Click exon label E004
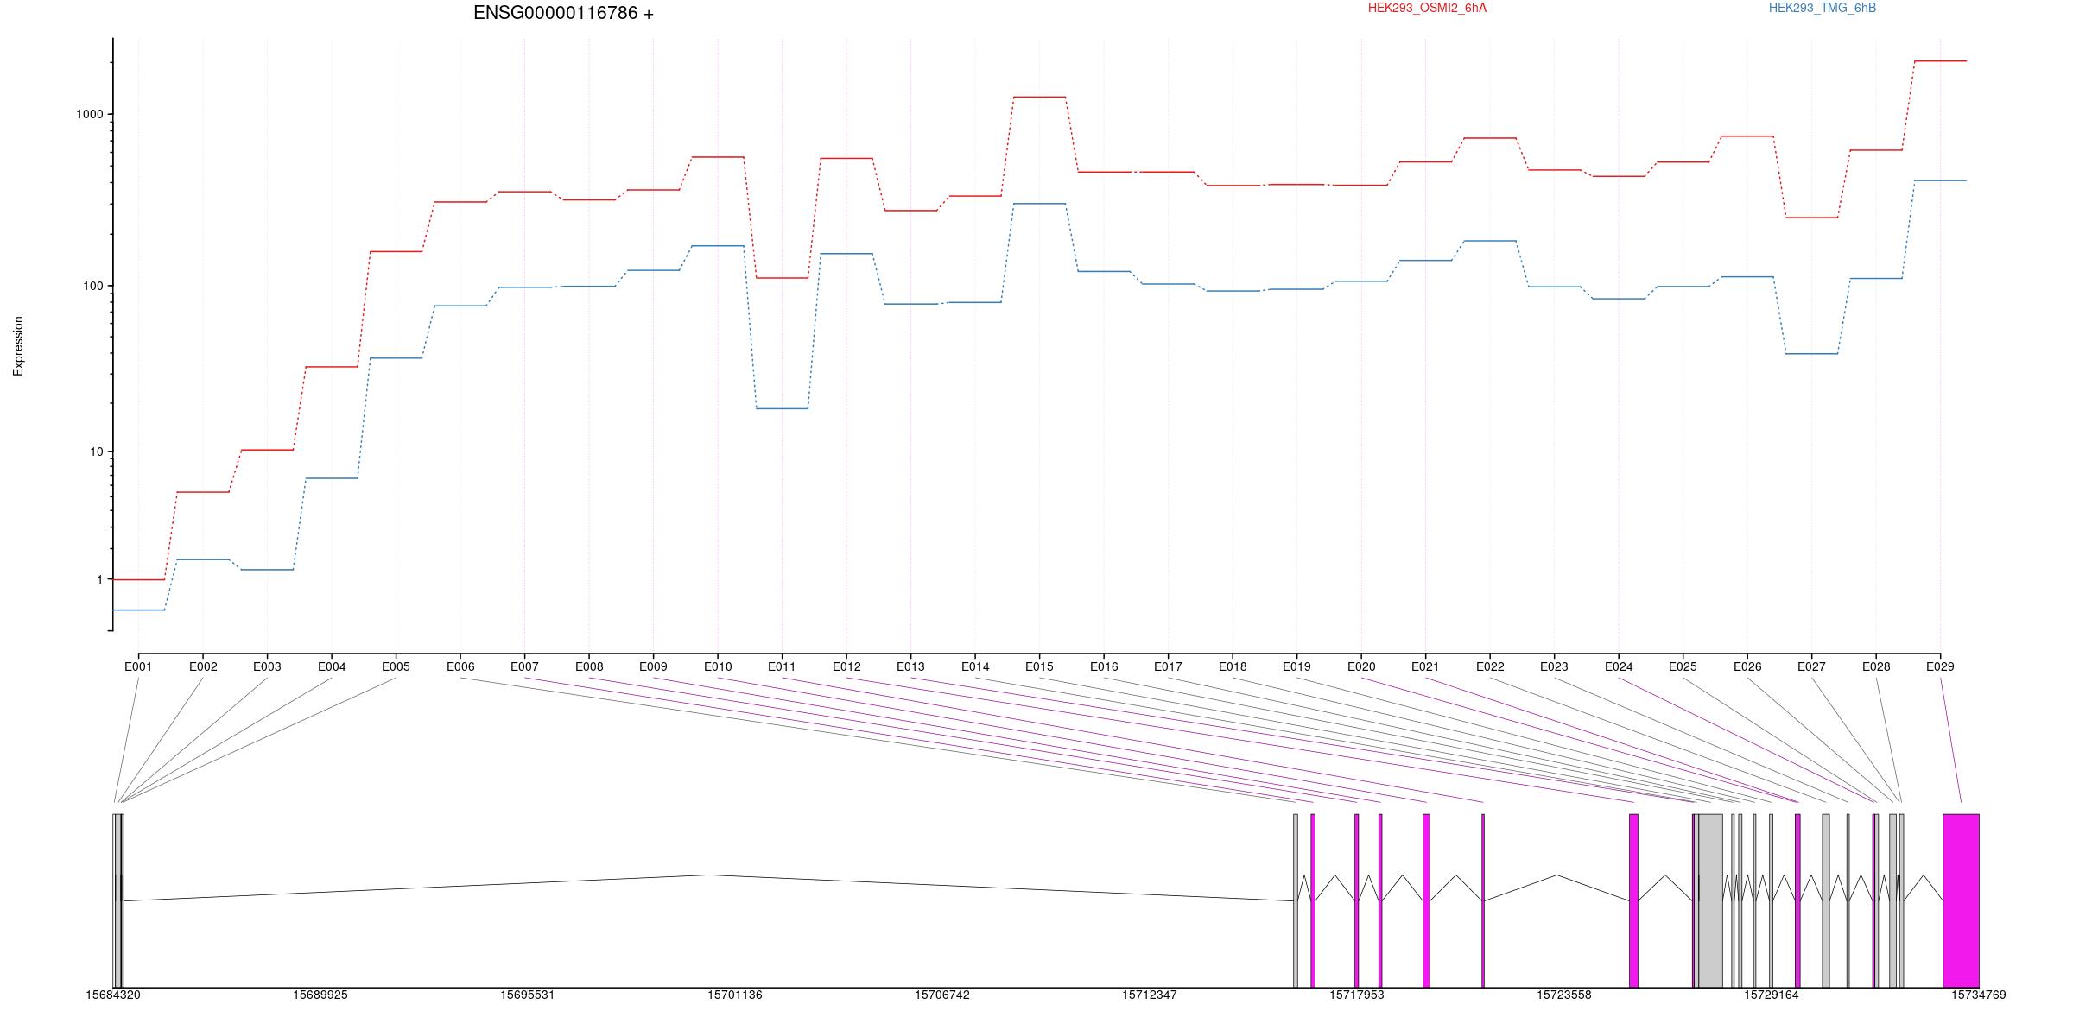Image resolution: width=2073 pixels, height=1036 pixels. (x=332, y=666)
